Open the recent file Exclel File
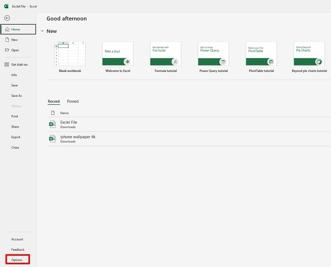The width and height of the screenshot is (331, 267). pyautogui.click(x=189, y=124)
